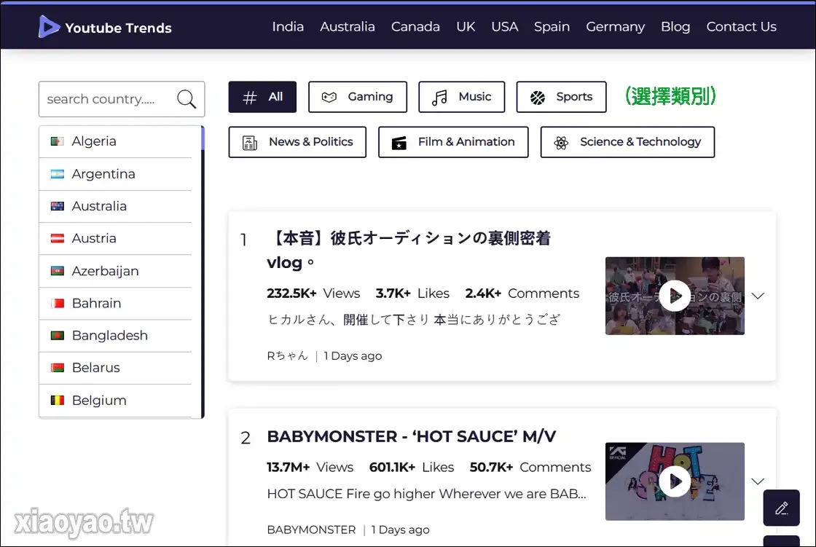The height and width of the screenshot is (547, 816).
Task: Select Bangladesh from country list
Action: [116, 335]
